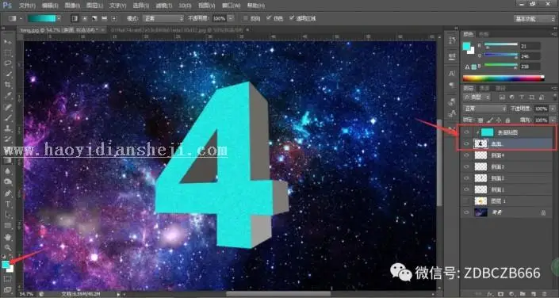
Task: Choose diamond gradient style in options bar
Action: tap(114, 18)
